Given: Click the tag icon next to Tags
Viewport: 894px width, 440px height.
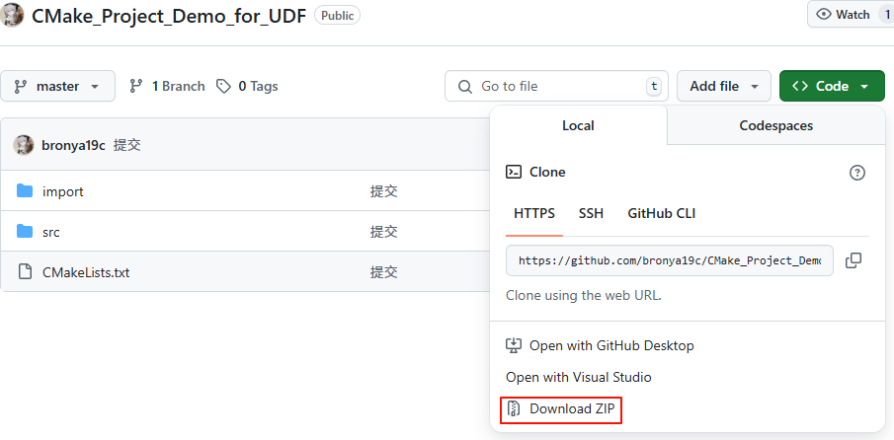Looking at the screenshot, I should point(224,86).
